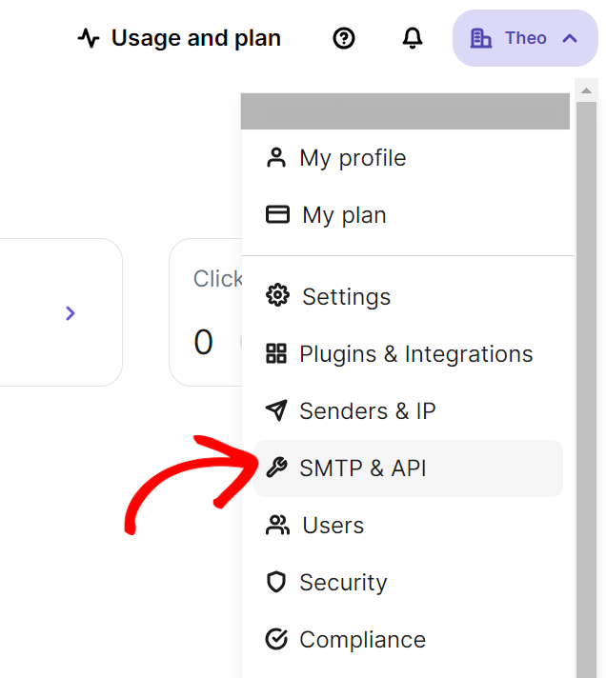This screenshot has height=678, width=606.
Task: Click the building icon next to Theo
Action: [481, 38]
